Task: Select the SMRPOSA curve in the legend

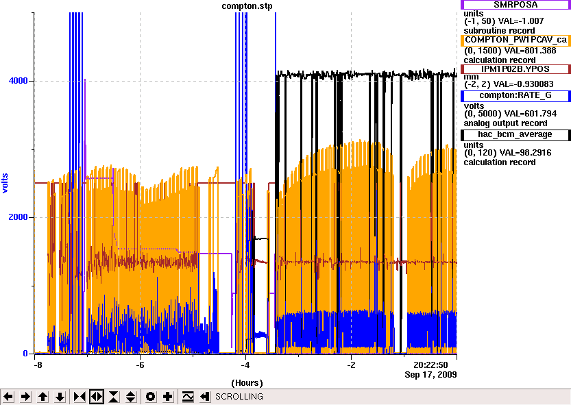Action: tap(515, 5)
